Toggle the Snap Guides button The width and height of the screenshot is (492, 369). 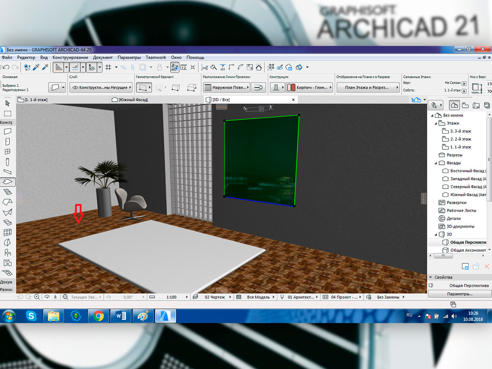[75, 67]
